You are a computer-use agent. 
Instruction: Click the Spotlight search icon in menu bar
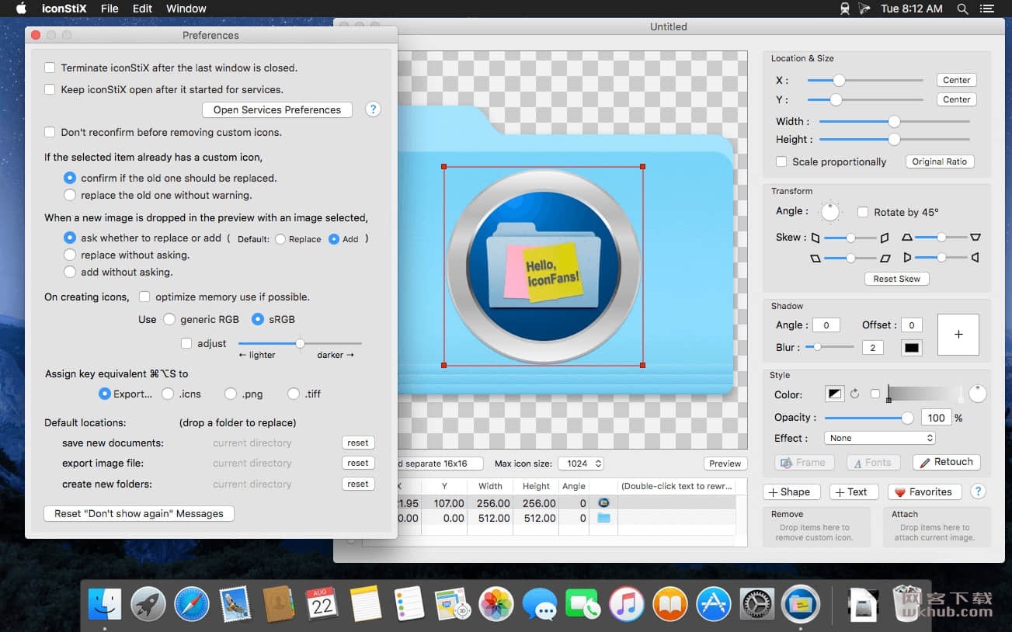pyautogui.click(x=962, y=9)
